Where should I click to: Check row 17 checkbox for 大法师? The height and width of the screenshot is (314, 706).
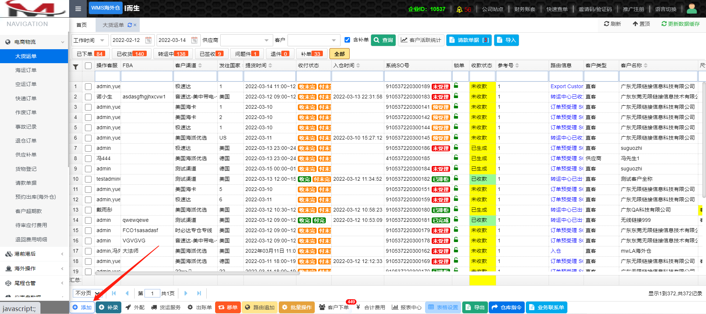tap(88, 251)
